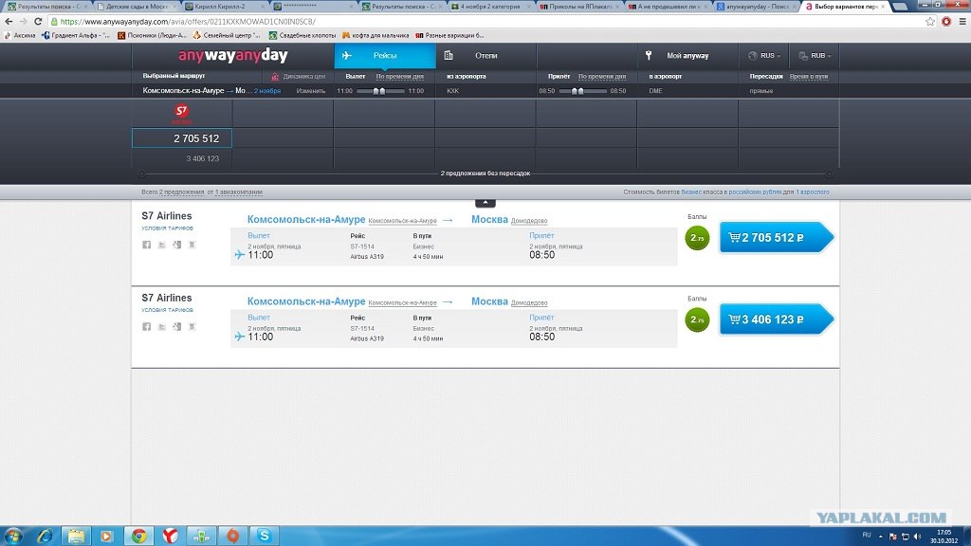The height and width of the screenshot is (546, 971).
Task: Open Динамика цен price dynamics
Action: click(299, 77)
